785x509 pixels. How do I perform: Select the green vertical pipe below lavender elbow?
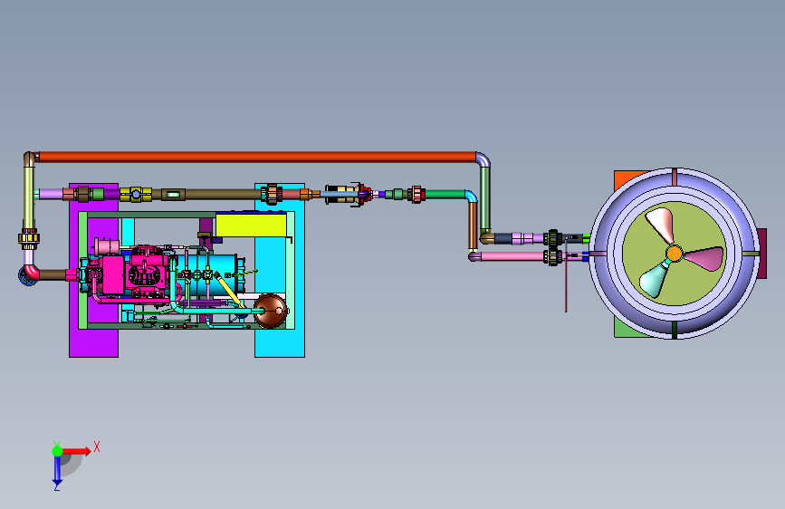point(484,199)
